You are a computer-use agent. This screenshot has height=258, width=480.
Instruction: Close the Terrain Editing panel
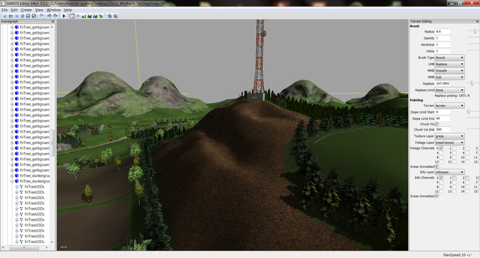[x=477, y=22]
